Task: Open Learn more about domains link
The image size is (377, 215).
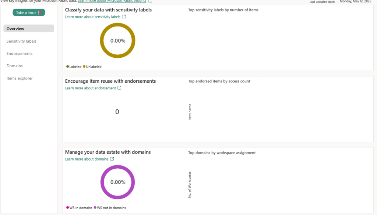Action: tap(87, 159)
